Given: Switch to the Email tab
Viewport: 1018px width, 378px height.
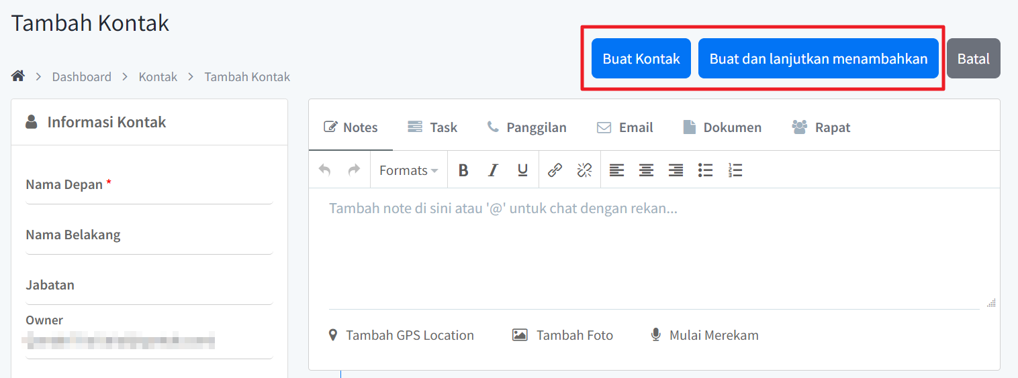Looking at the screenshot, I should 625,127.
